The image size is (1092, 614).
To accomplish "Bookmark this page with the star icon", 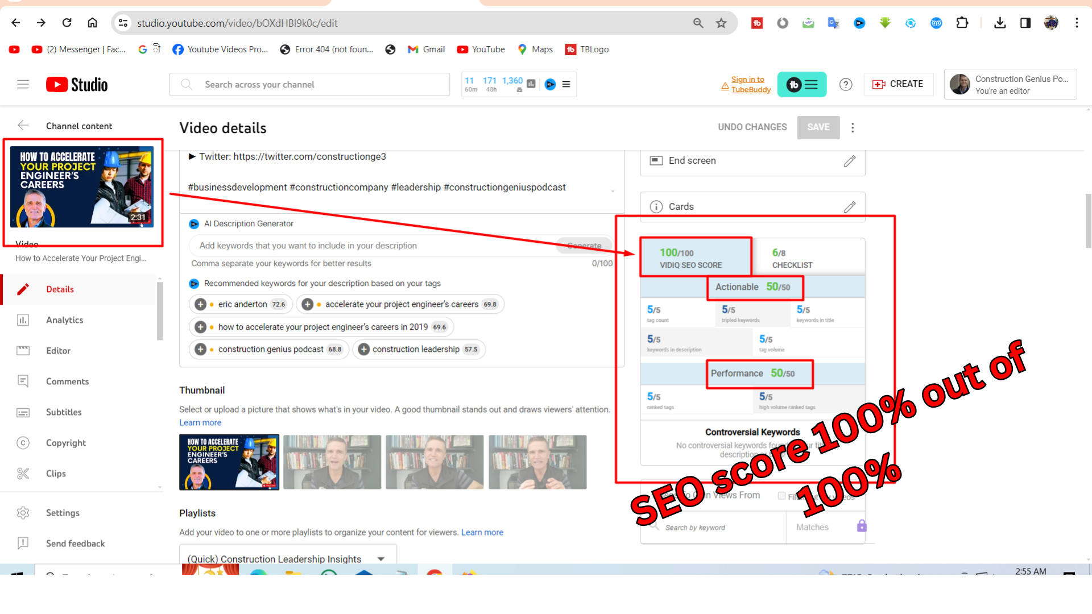I will (x=721, y=23).
